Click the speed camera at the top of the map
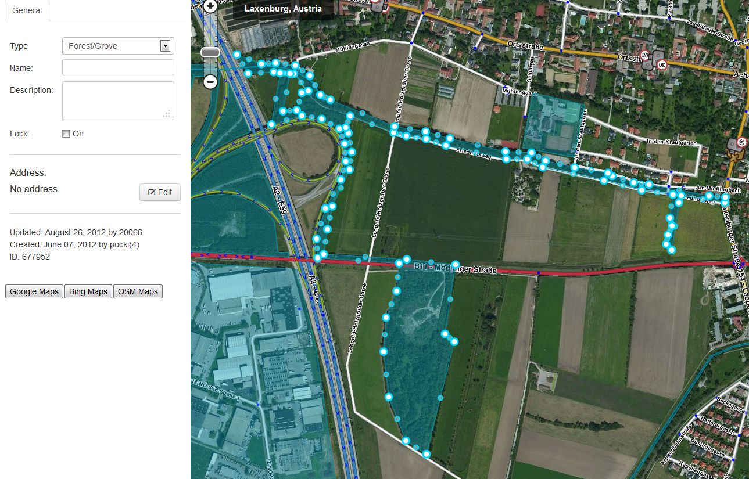 (x=378, y=6)
